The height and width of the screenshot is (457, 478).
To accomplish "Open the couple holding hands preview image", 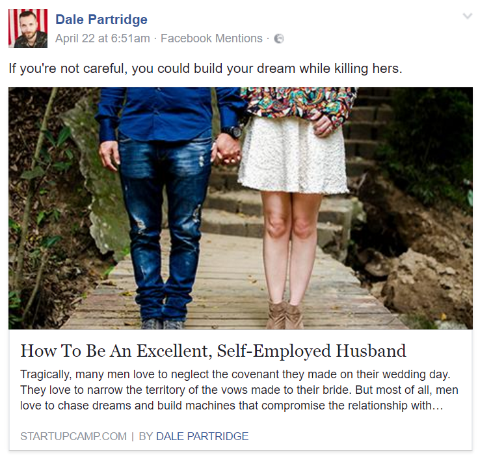I will 241,208.
